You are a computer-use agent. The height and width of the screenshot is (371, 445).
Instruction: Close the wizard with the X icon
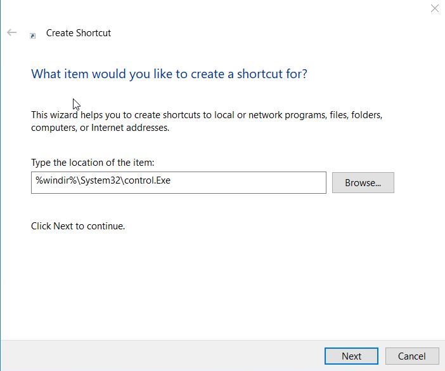434,8
